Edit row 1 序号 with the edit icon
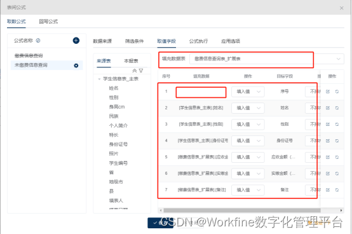The height and width of the screenshot is (234, 352). click(x=328, y=92)
